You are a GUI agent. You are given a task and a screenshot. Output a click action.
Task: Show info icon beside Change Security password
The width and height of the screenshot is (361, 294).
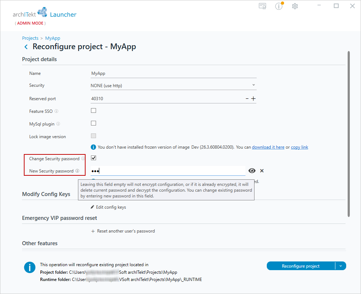pos(83,159)
